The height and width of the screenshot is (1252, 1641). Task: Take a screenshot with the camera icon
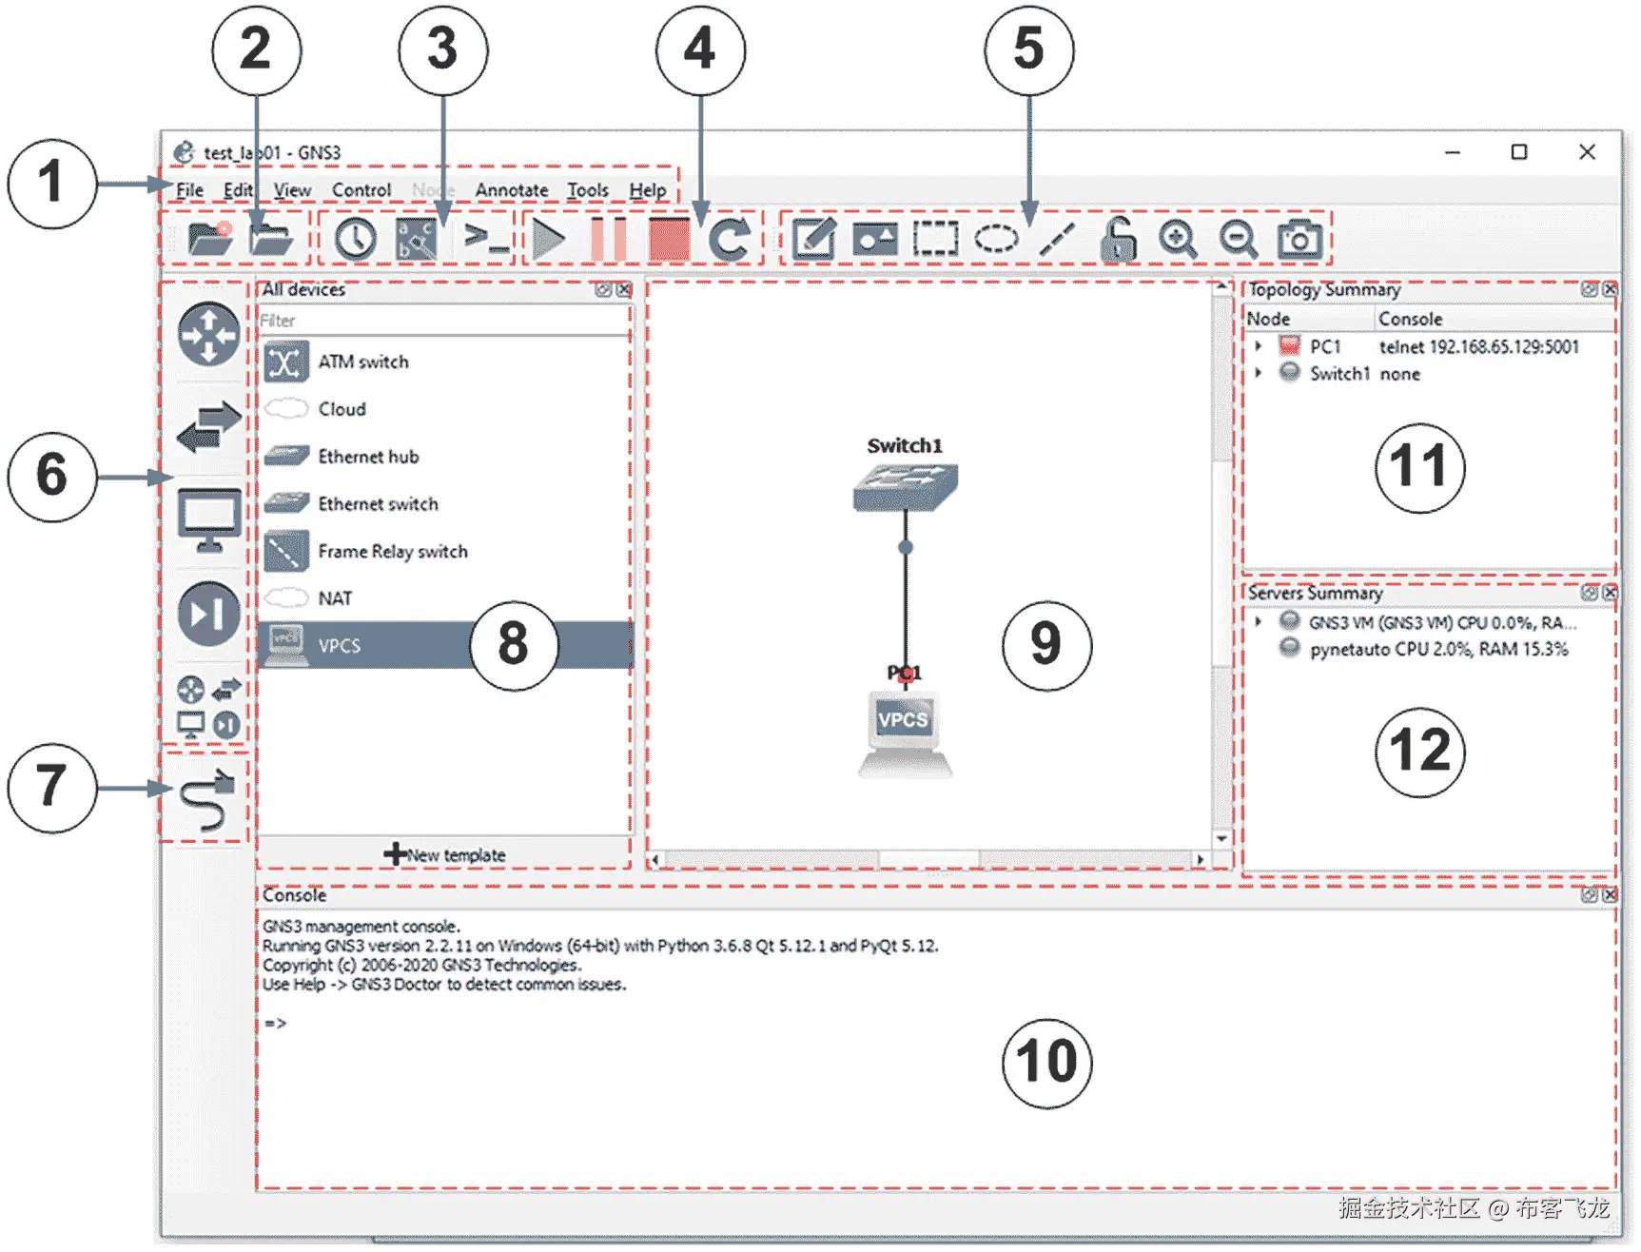[x=1298, y=240]
